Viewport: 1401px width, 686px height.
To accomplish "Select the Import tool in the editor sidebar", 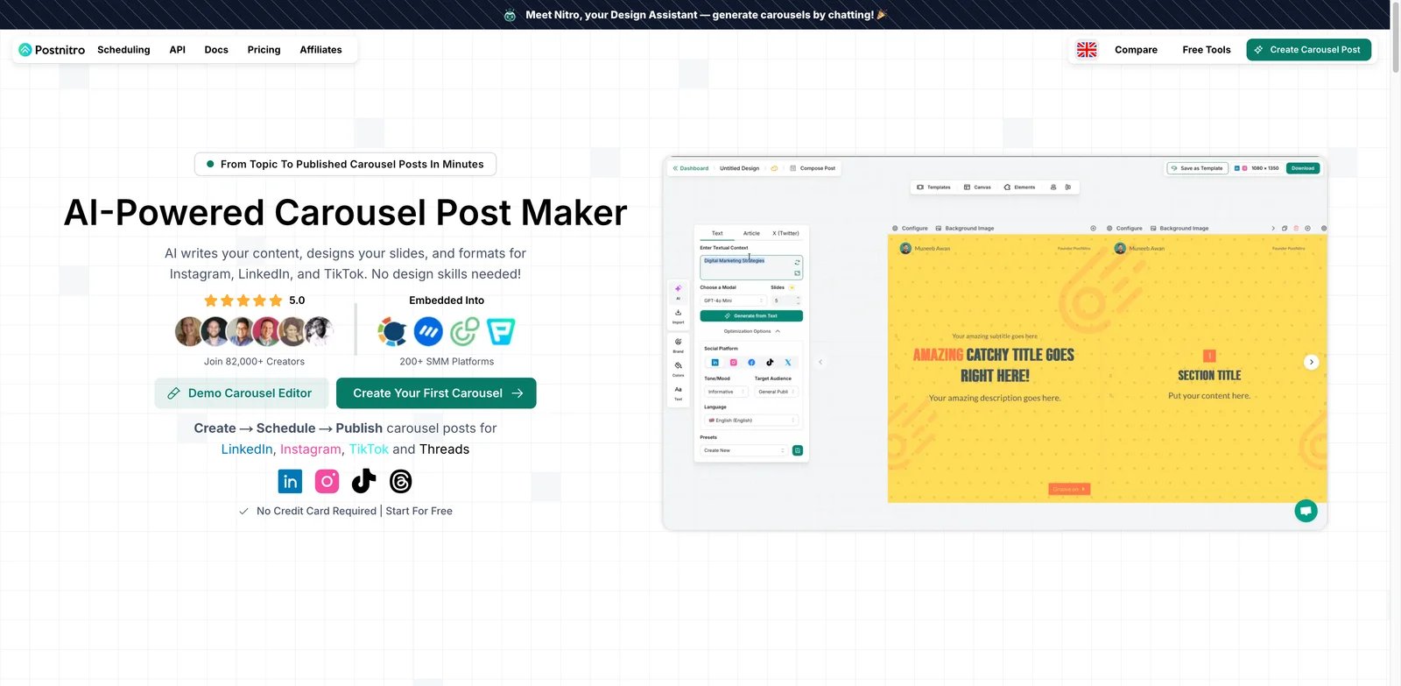I will click(x=678, y=316).
